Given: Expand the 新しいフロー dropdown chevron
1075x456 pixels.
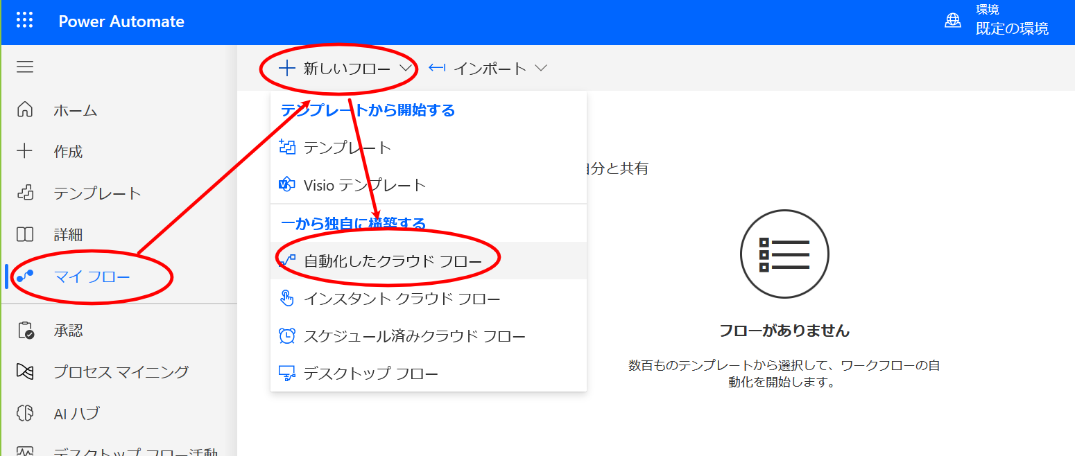Looking at the screenshot, I should 407,68.
